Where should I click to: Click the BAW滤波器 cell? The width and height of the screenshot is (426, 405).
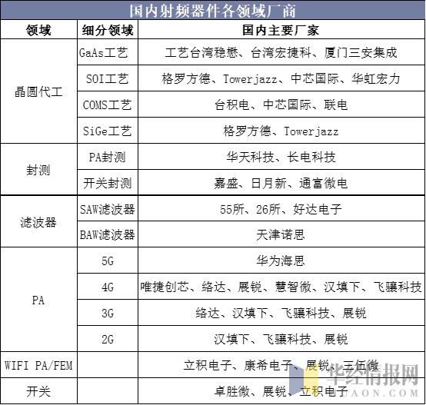tap(108, 234)
